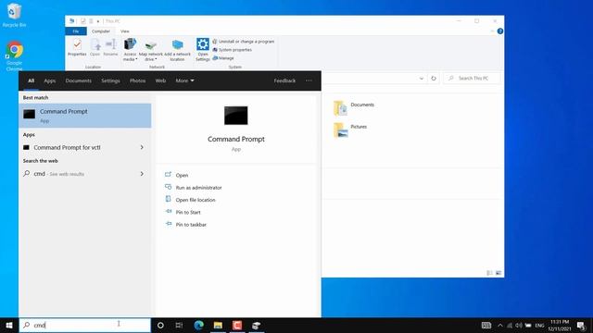Click the Search This PC field
This screenshot has width=593, height=333.
pos(472,78)
